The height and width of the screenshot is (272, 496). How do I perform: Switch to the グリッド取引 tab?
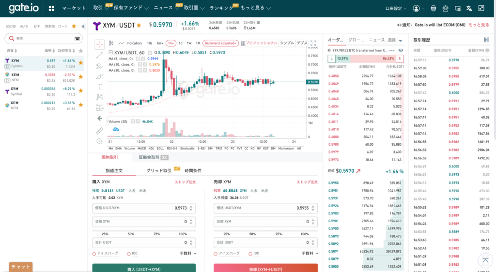pos(159,171)
